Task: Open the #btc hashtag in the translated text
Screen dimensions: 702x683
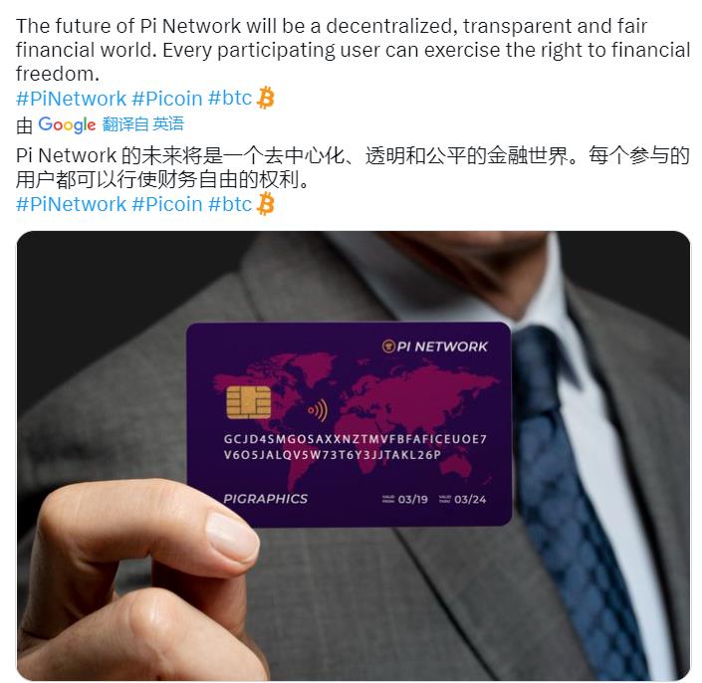Action: (230, 204)
